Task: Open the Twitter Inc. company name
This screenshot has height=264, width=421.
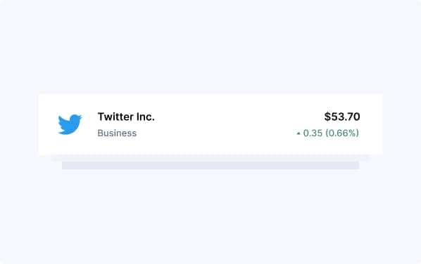Action: pyautogui.click(x=126, y=117)
